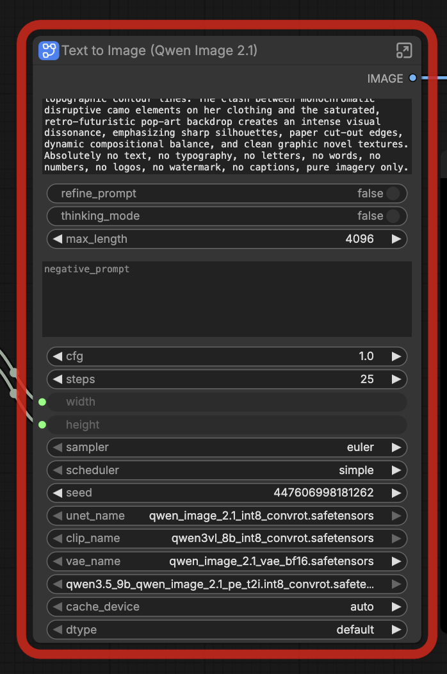Open the qwen3.5_9b pe_t2i model dropdown

[227, 584]
